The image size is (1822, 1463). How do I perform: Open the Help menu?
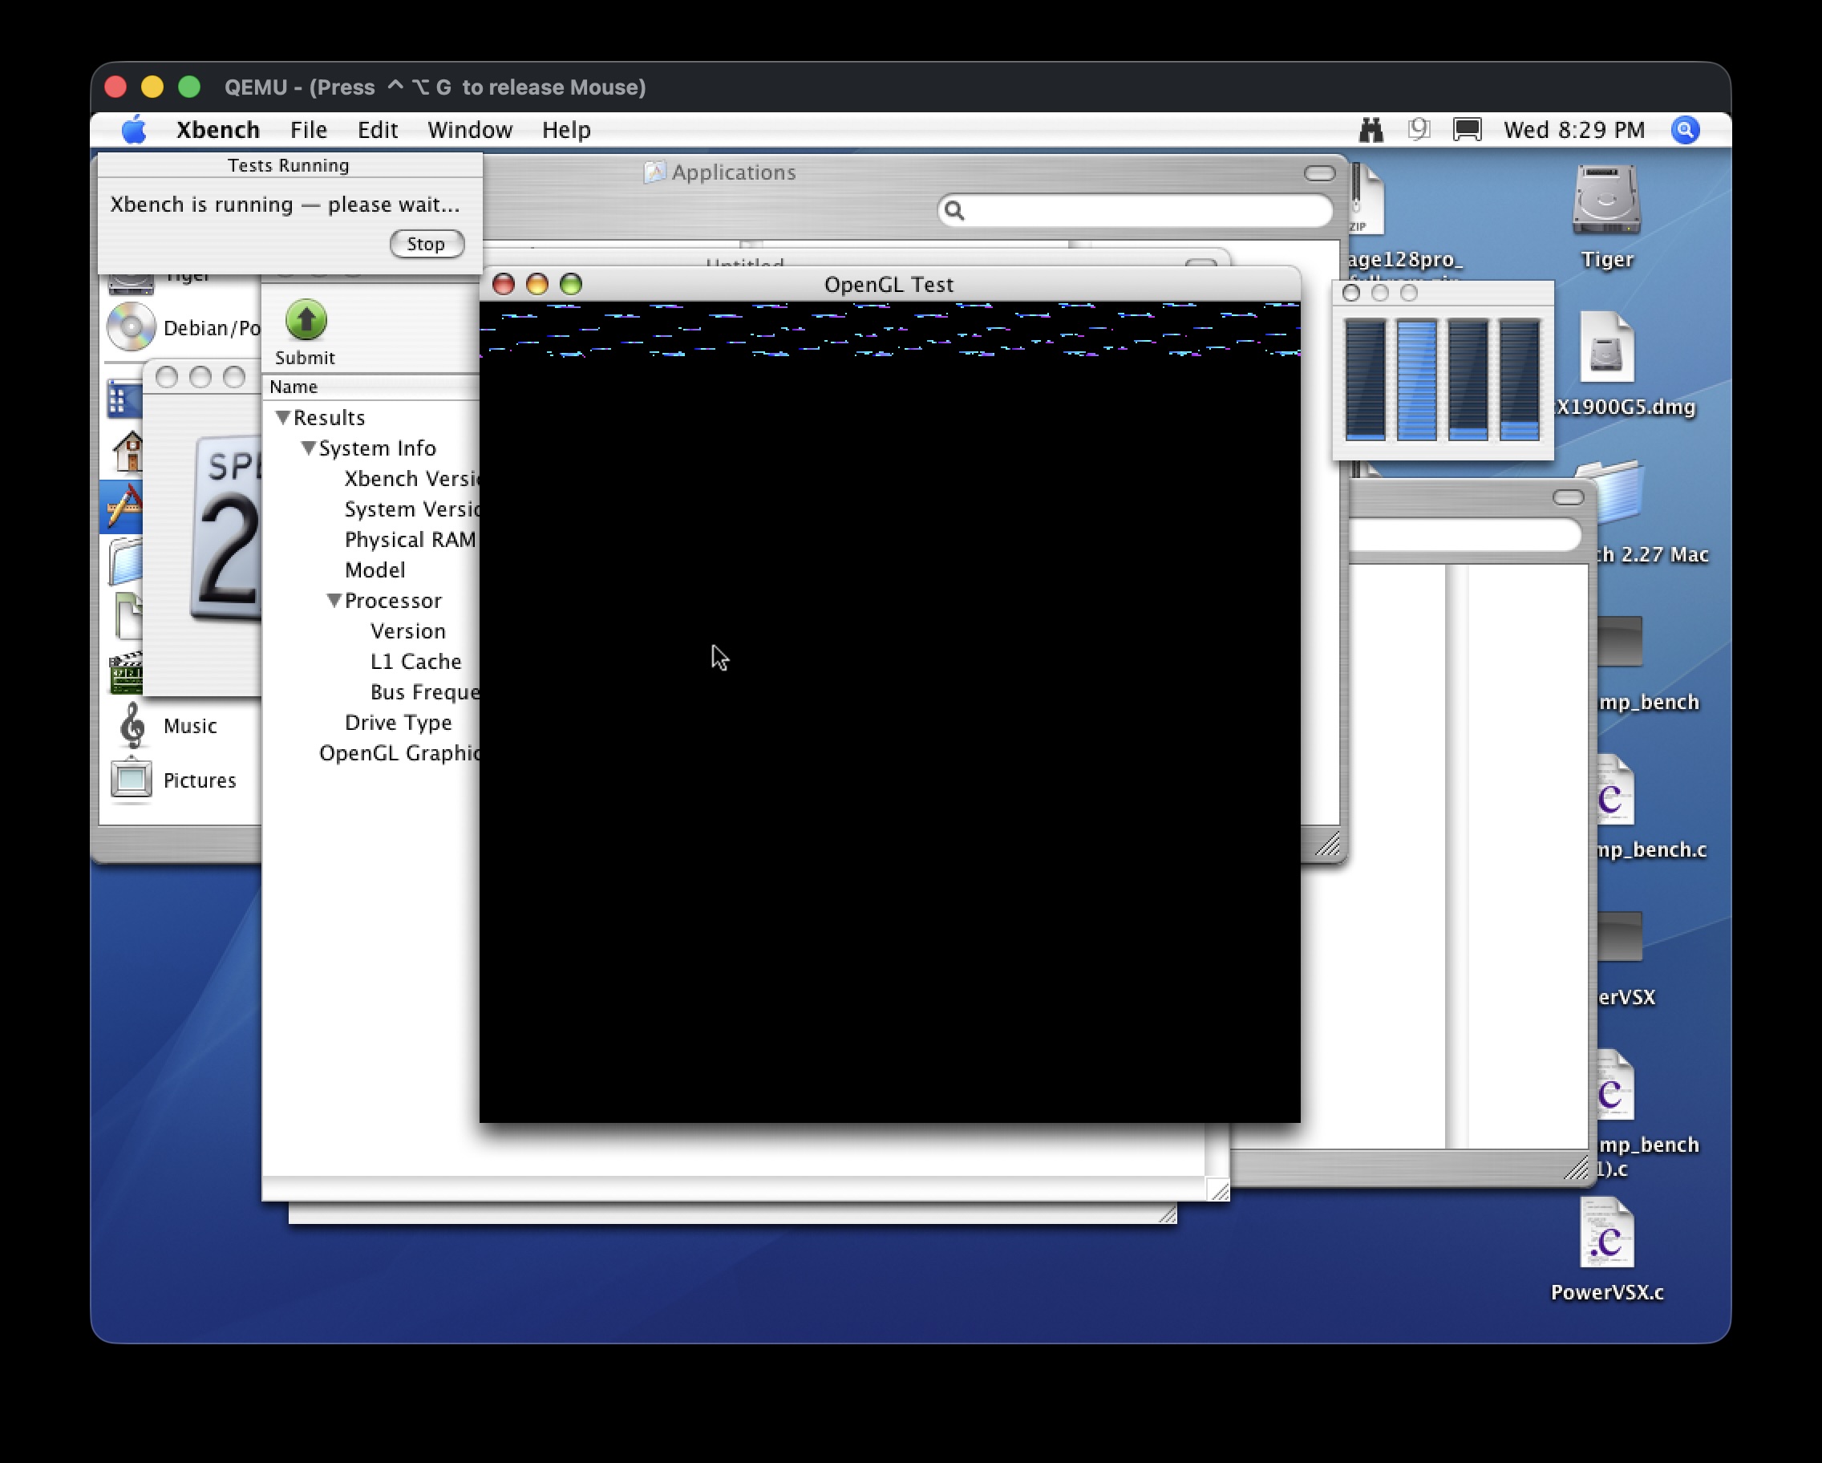[x=566, y=130]
